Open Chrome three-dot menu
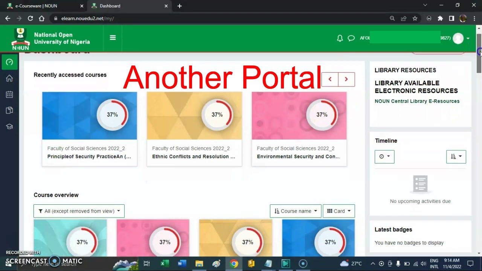 [474, 18]
